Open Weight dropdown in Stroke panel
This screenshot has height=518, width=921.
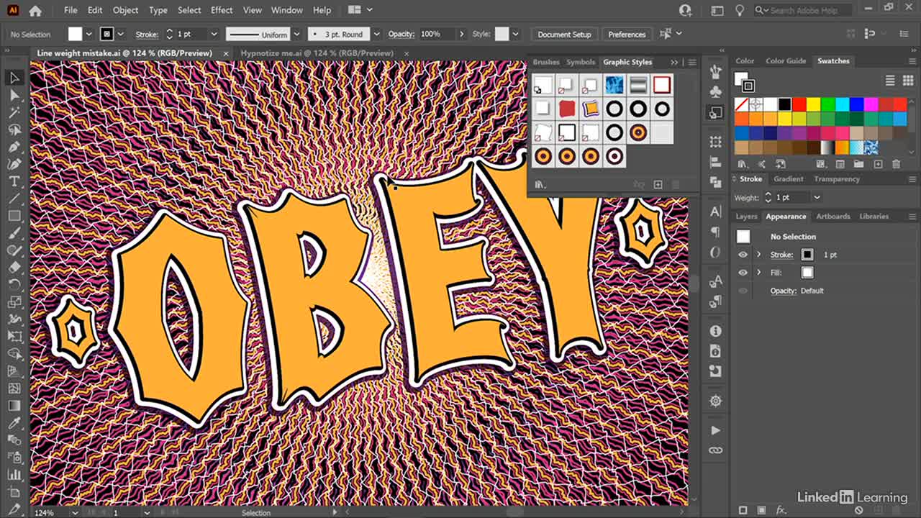click(817, 197)
